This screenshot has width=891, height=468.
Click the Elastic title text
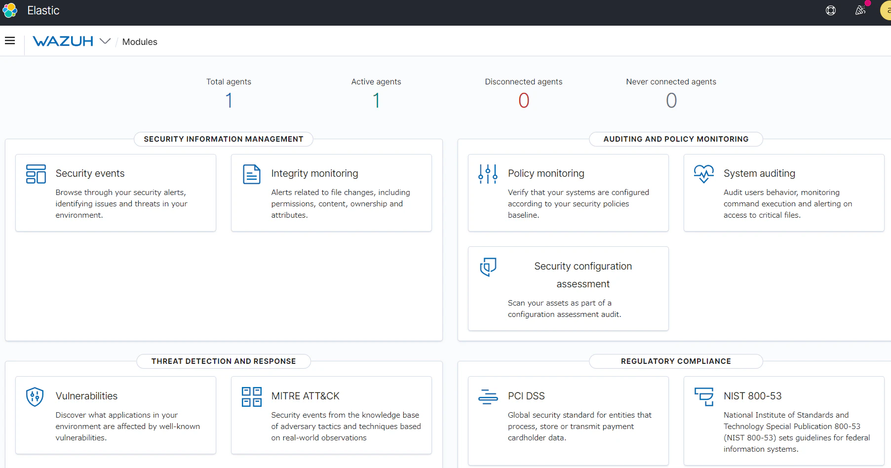43,10
